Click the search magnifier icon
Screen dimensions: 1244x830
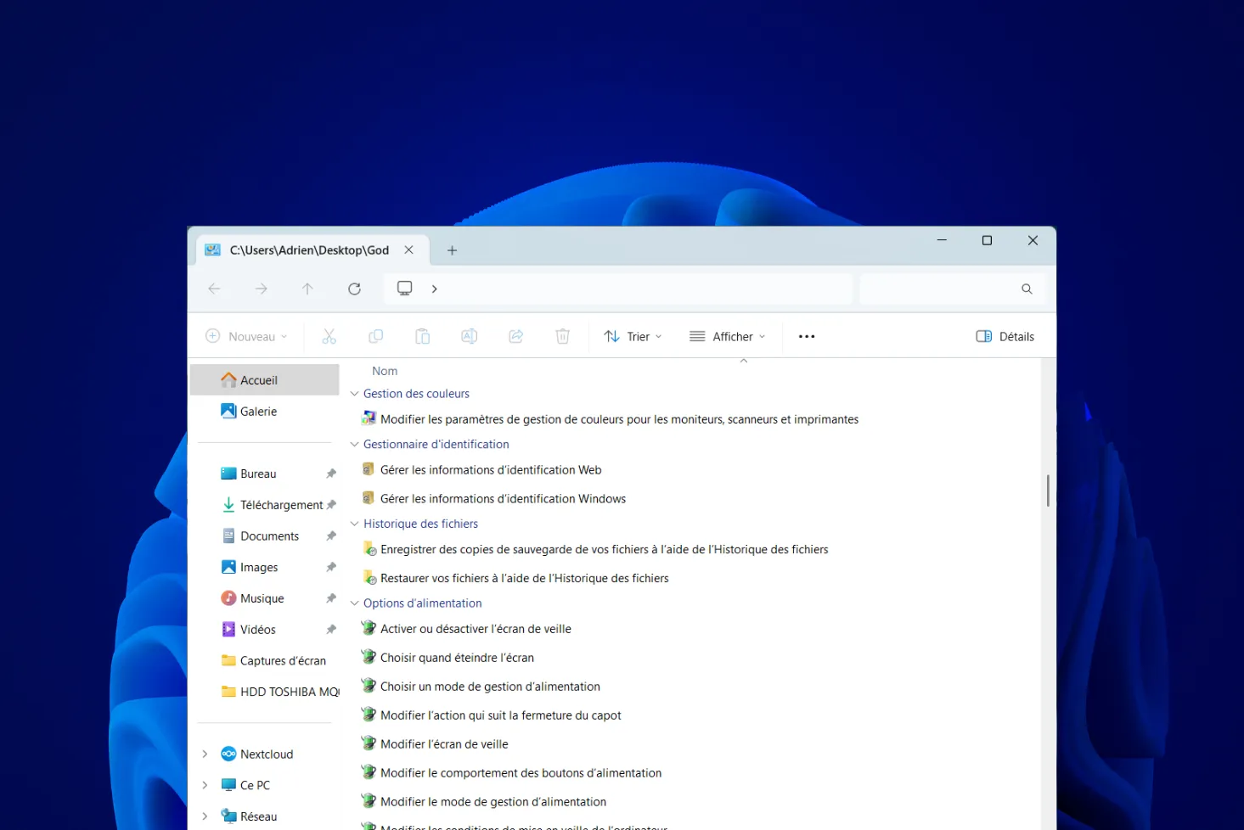[1027, 289]
